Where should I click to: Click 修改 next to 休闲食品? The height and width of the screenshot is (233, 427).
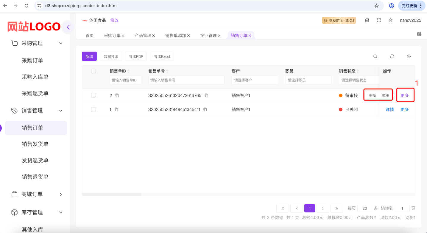(x=114, y=20)
